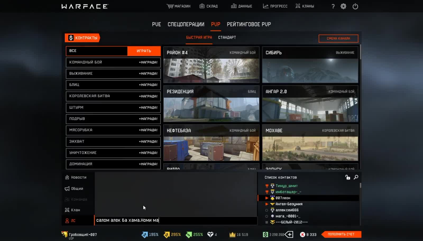Click the gold 295% booster icon
Image resolution: width=423 pixels, height=241 pixels.
tap(167, 235)
